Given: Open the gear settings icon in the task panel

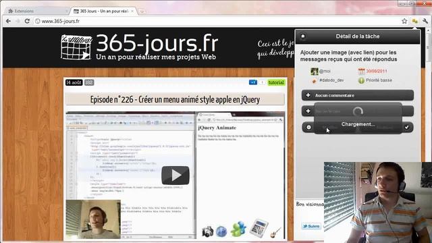Looking at the screenshot, I should (x=308, y=127).
